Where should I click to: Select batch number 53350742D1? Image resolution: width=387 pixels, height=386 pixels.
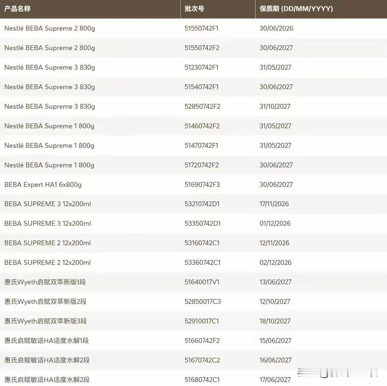[202, 223]
